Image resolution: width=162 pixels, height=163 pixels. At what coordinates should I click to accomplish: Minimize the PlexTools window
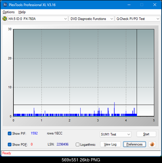129,5
